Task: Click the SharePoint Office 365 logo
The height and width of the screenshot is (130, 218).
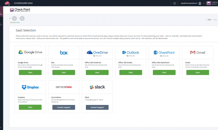Action: [164, 53]
